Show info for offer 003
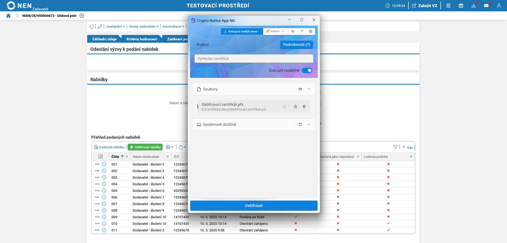The height and width of the screenshot is (243, 507). click(x=104, y=177)
